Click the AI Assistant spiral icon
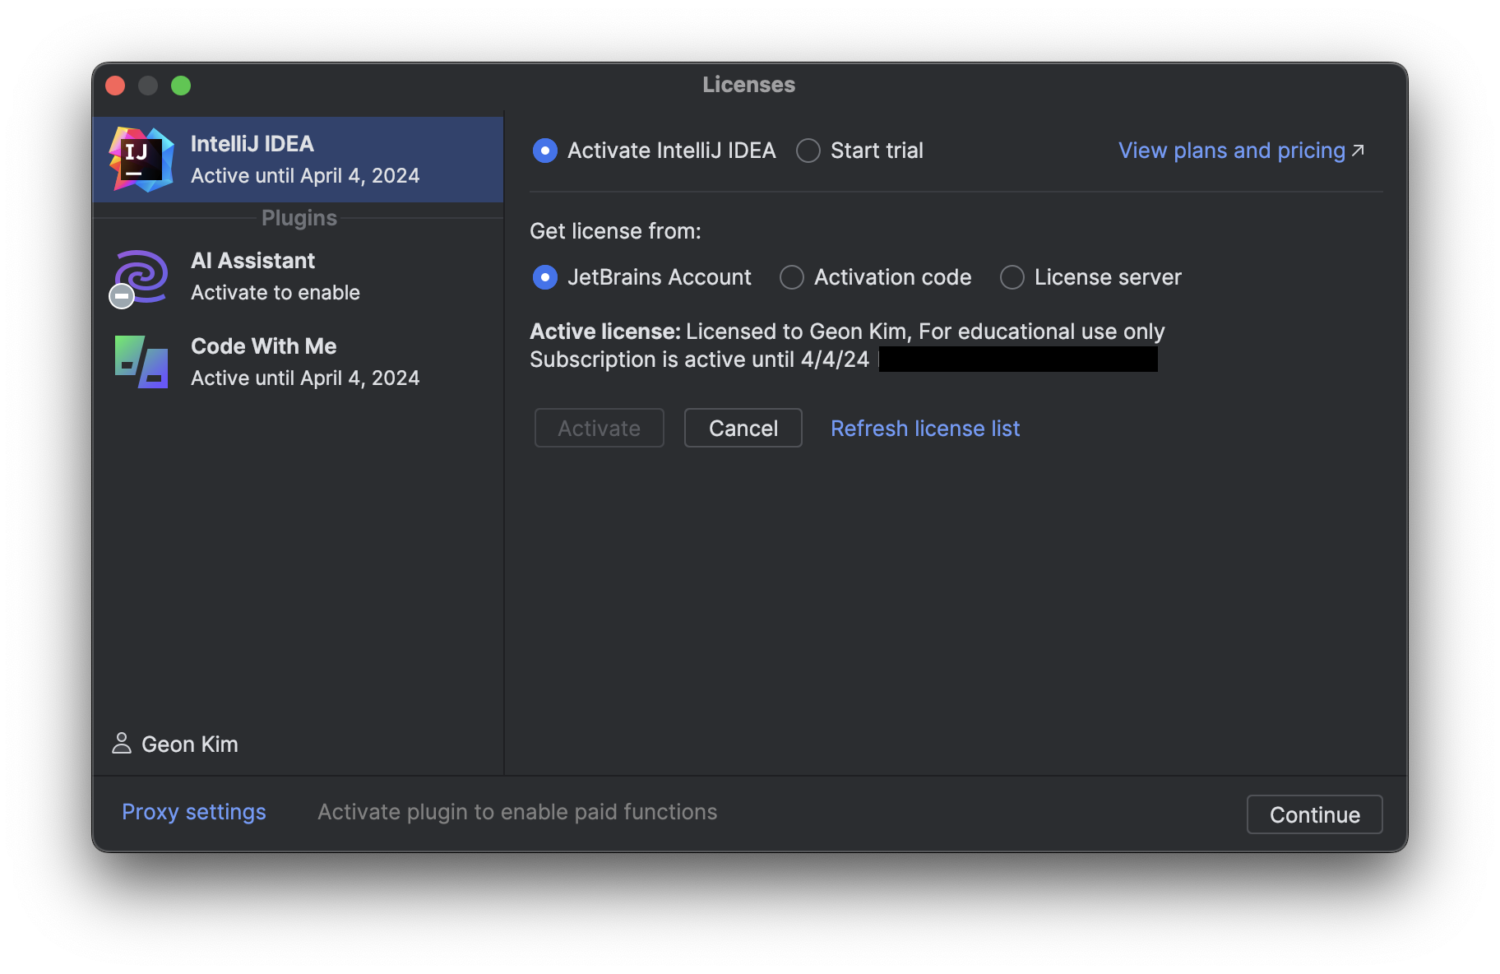Image resolution: width=1500 pixels, height=974 pixels. (140, 277)
